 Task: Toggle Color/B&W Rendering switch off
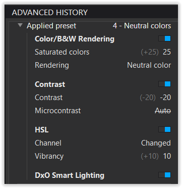(164, 38)
